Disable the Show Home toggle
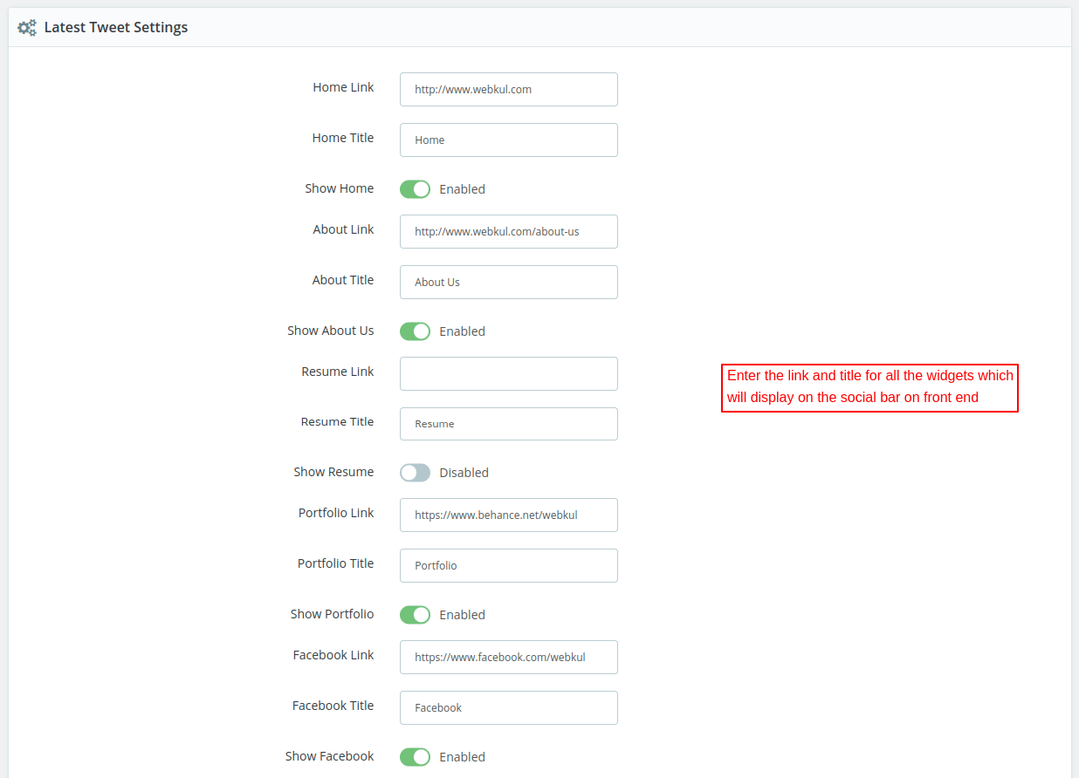Image resolution: width=1079 pixels, height=778 pixels. pos(416,189)
